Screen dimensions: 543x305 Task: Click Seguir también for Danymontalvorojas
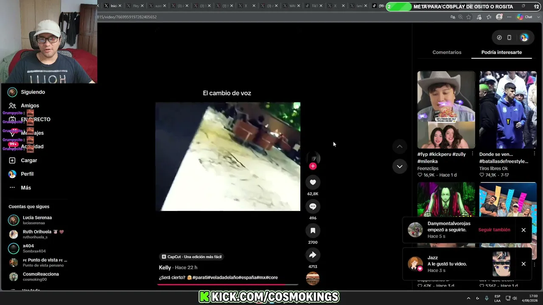pos(494,230)
